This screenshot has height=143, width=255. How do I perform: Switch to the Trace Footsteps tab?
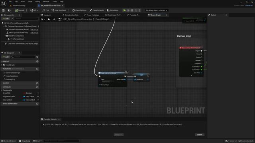[92, 15]
